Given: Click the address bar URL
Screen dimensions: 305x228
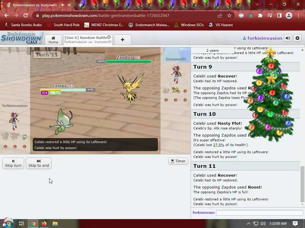Looking at the screenshot, I should click(106, 15).
